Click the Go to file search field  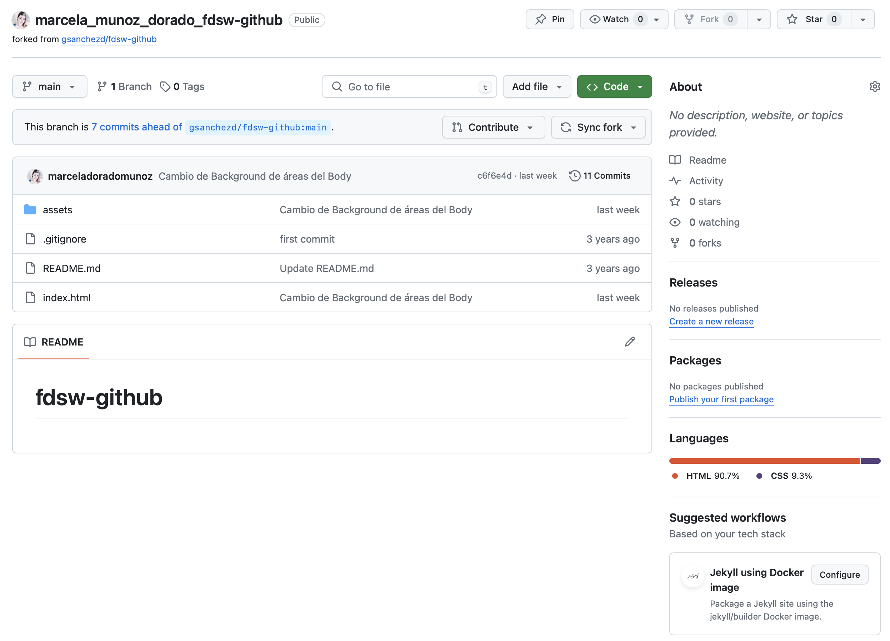point(408,86)
